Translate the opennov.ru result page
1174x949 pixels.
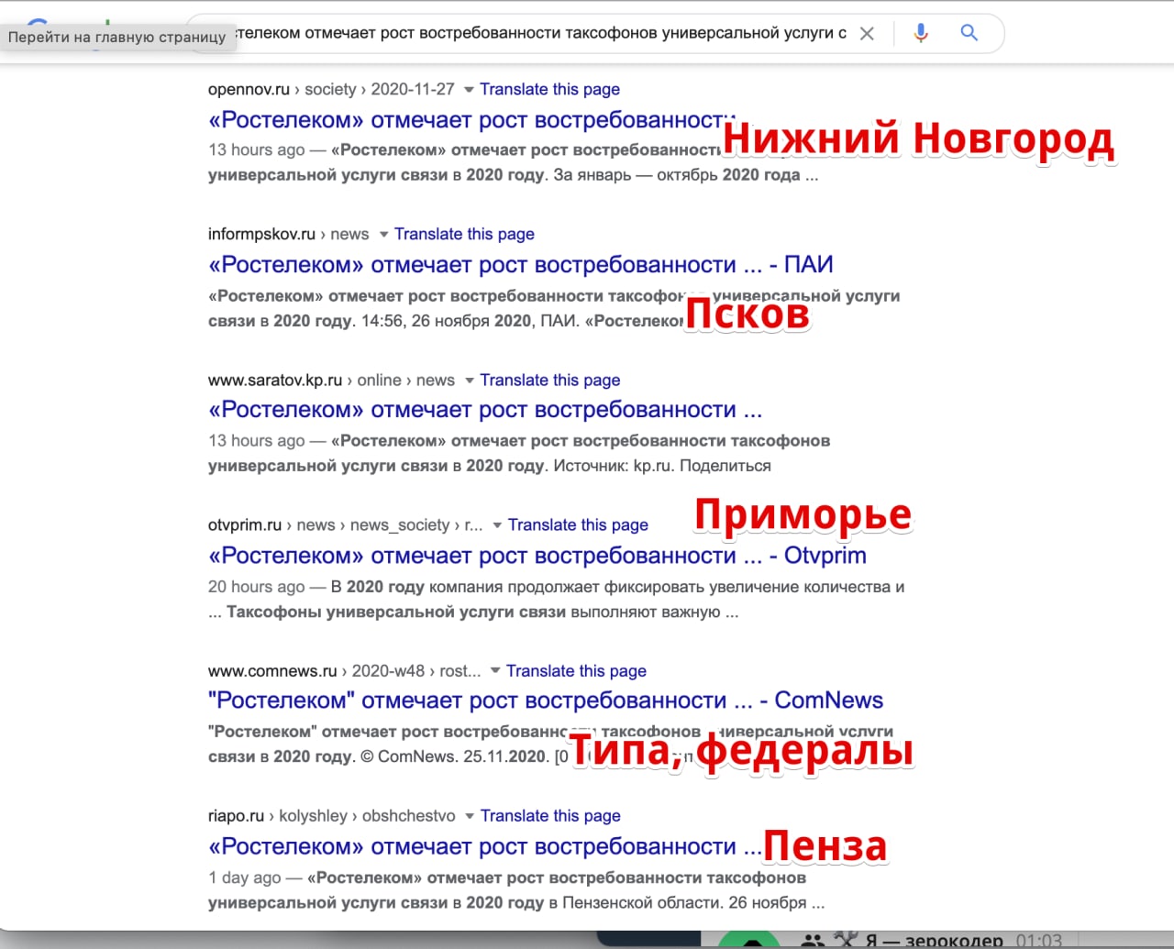click(549, 89)
